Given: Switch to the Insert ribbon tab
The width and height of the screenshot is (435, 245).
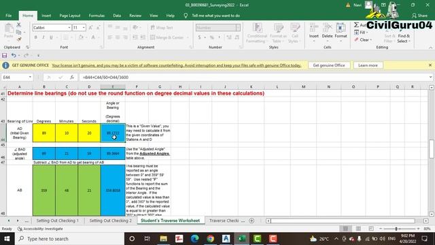Looking at the screenshot, I should 46,16.
